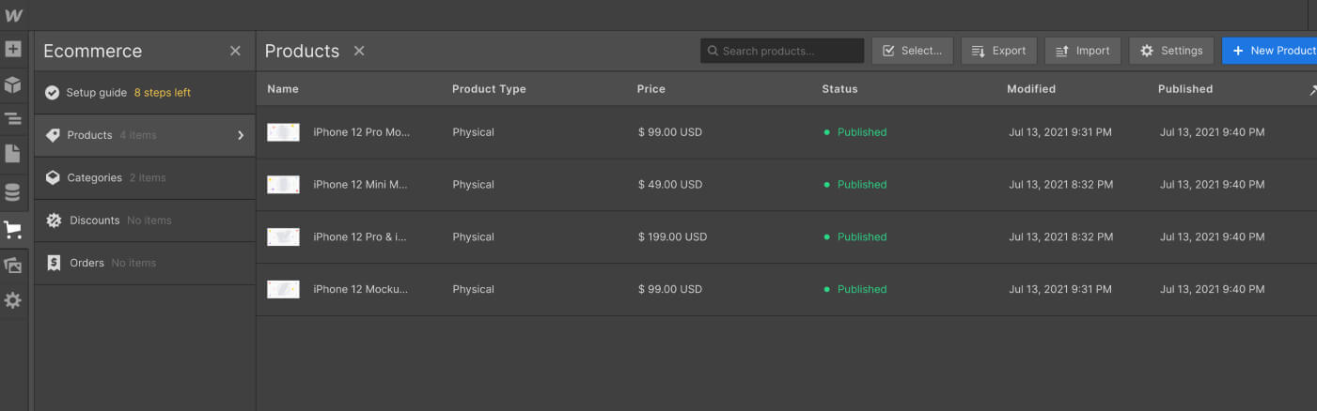
Task: Open the Assets panel icon
Action: coord(13,266)
